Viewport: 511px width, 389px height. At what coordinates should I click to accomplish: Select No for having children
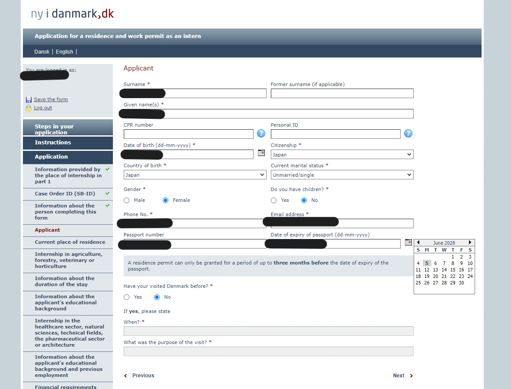click(304, 201)
